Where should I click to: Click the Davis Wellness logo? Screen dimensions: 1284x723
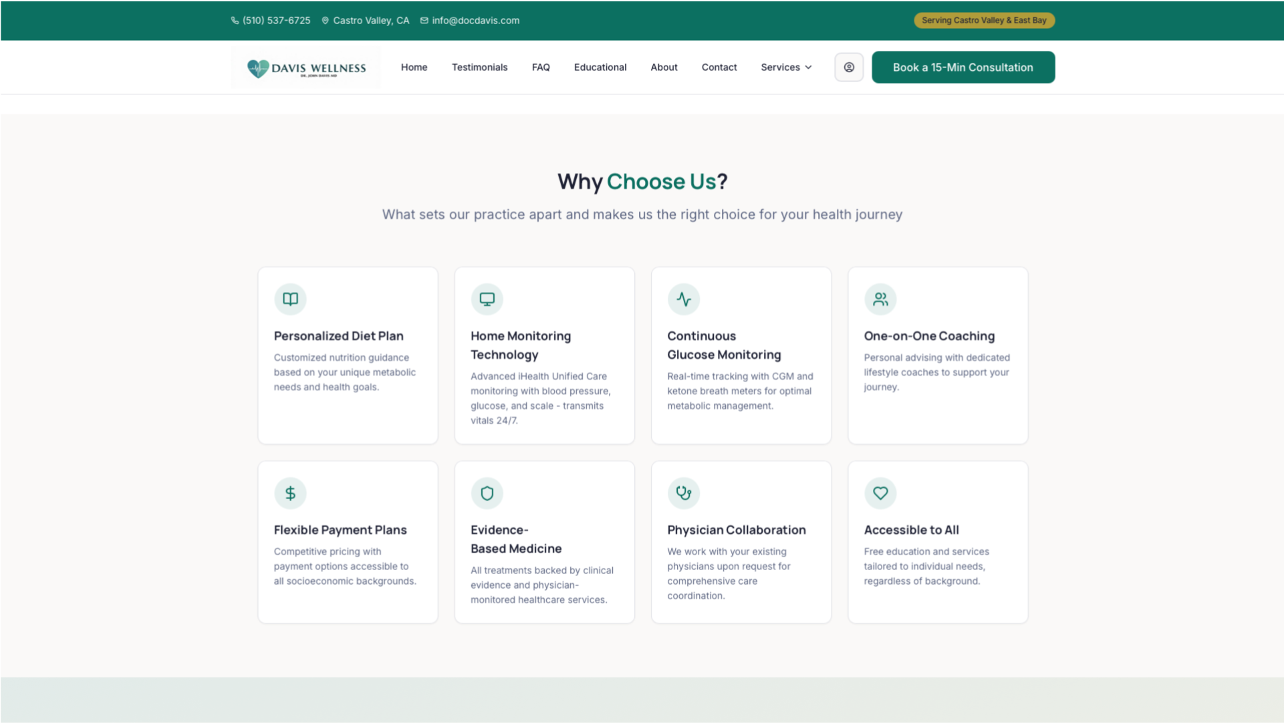[306, 68]
